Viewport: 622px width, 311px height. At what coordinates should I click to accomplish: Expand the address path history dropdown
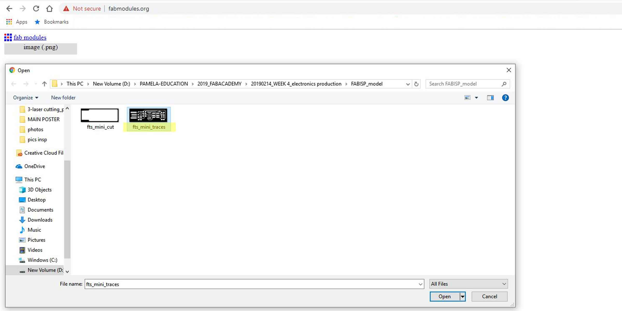[x=408, y=84]
